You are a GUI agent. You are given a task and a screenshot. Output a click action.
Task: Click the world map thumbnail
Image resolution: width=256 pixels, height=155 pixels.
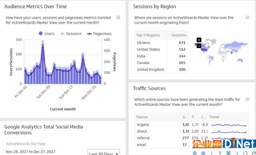tap(221, 52)
